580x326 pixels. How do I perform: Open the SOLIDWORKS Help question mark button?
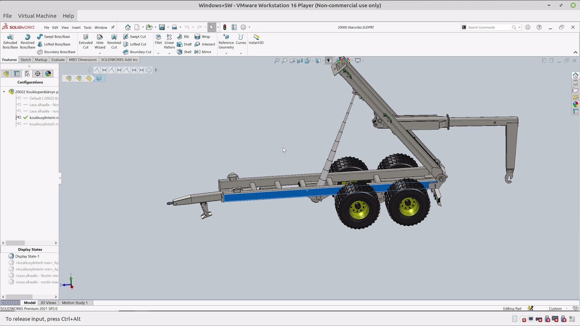point(539,27)
